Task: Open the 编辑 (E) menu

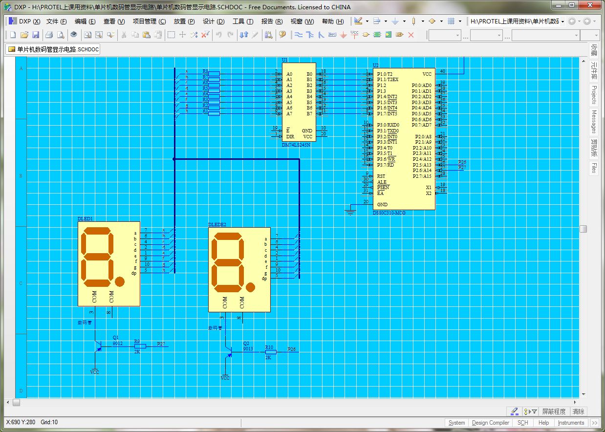Action: (x=85, y=22)
